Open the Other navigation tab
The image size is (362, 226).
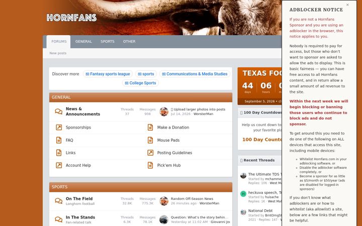pyautogui.click(x=129, y=42)
